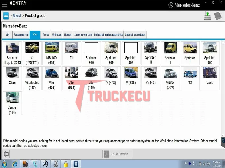Select Sprinter 909 model
Viewport: 225px width, 168px height.
(111, 53)
